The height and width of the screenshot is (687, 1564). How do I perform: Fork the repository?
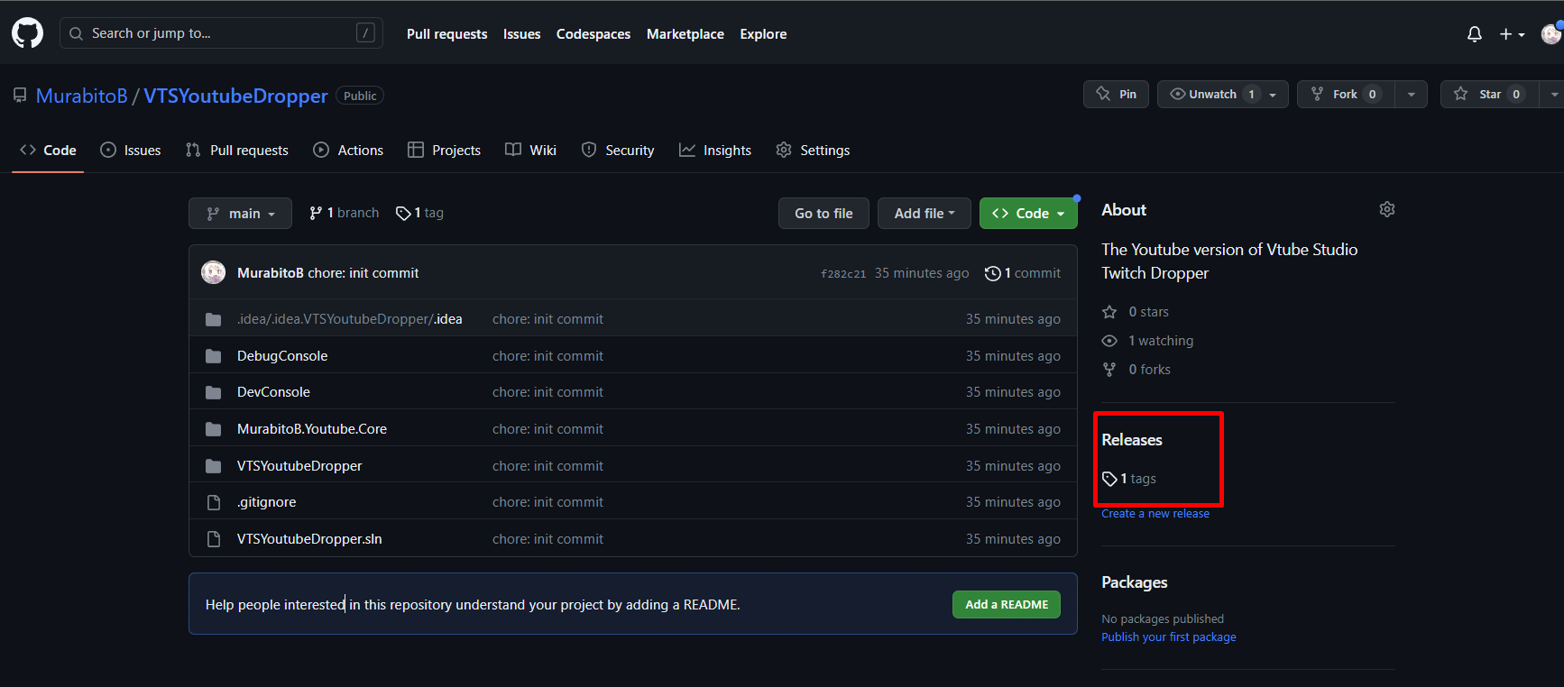(x=1345, y=94)
